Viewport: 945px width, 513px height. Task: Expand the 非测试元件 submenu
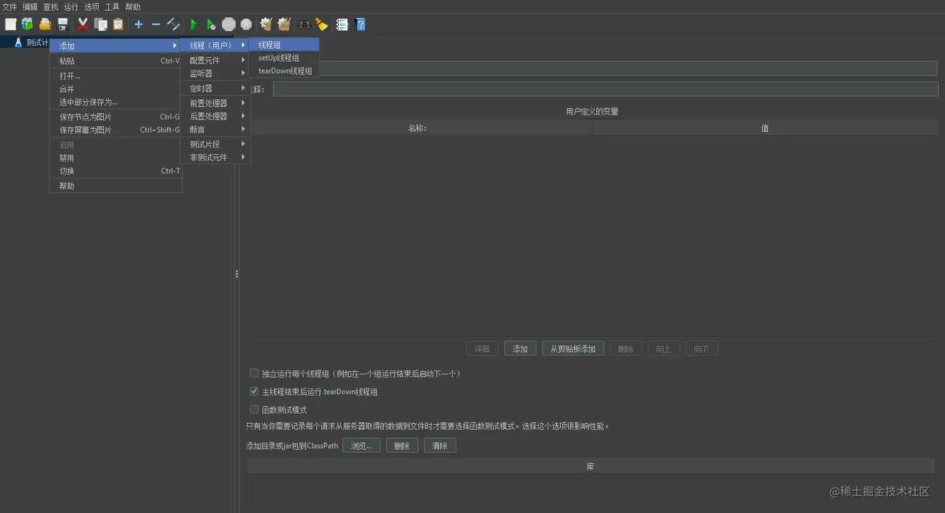215,157
